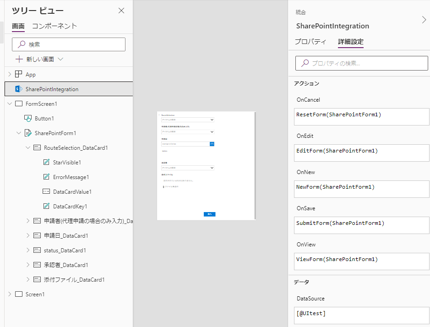
Task: Expand the status_DataCard1 node
Action: point(28,250)
